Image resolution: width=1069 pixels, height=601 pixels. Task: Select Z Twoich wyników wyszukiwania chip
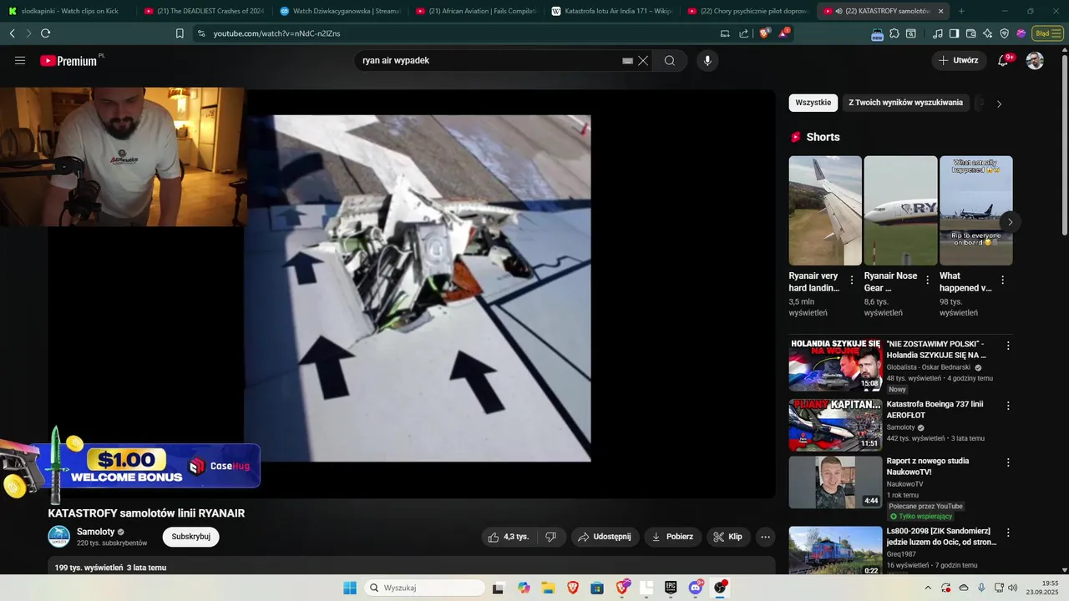tap(905, 103)
